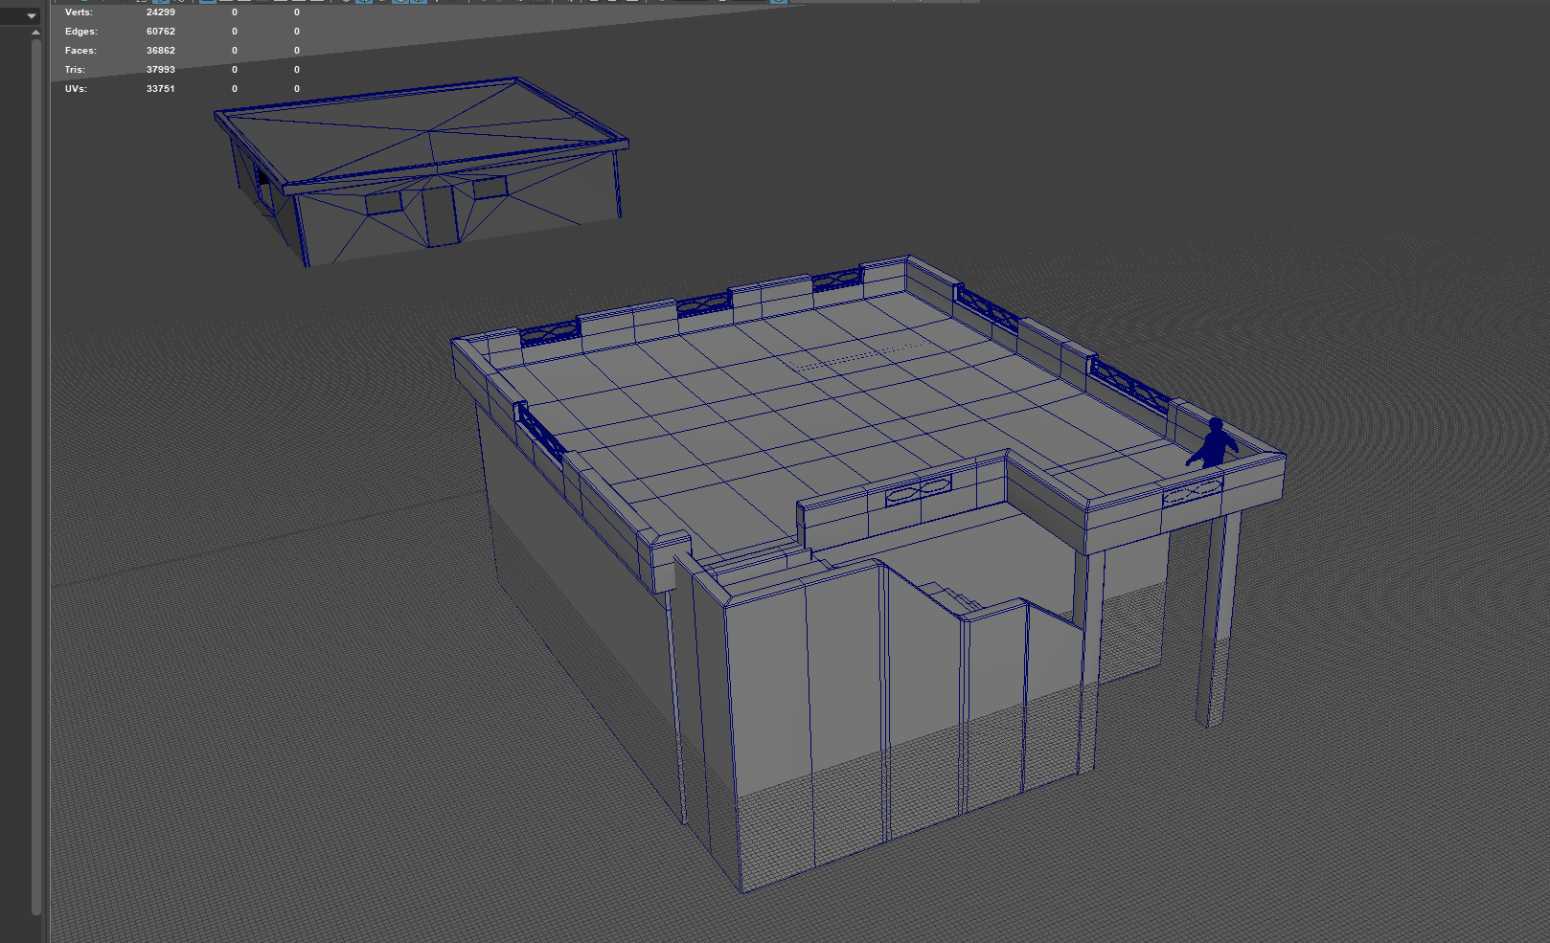The width and height of the screenshot is (1550, 943).
Task: Click the Edges label in the HUD
Action: pyautogui.click(x=80, y=32)
